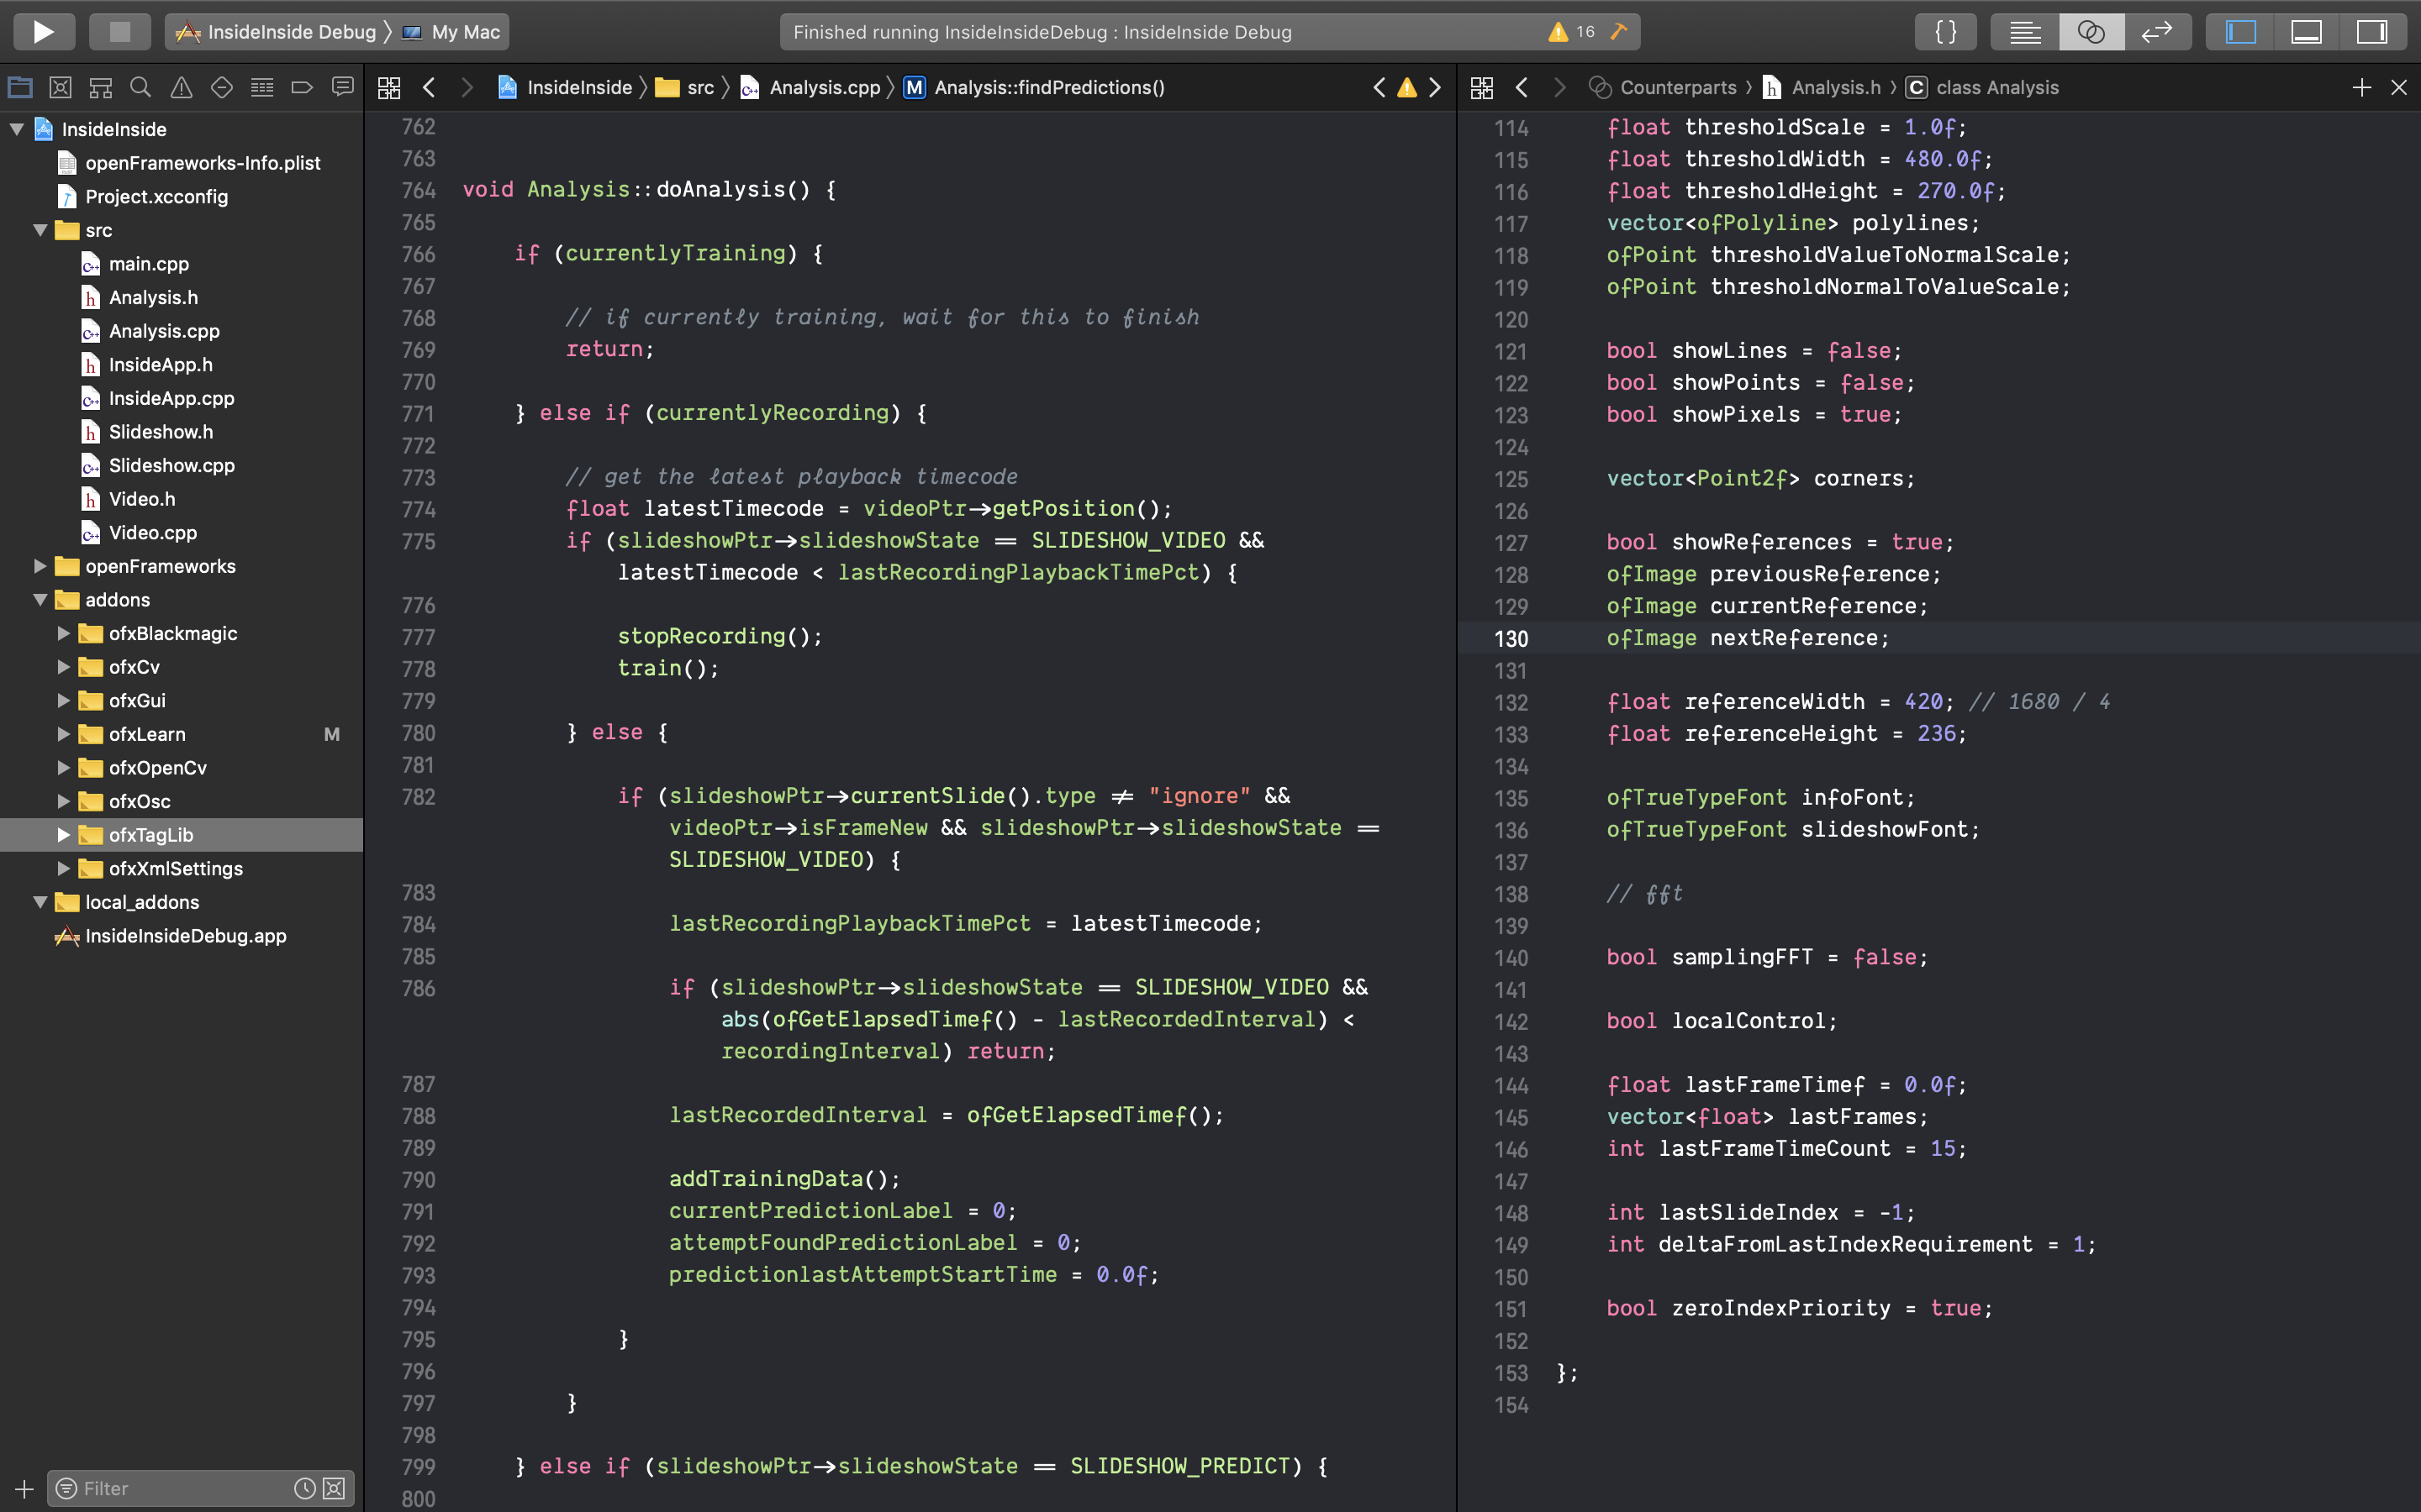The image size is (2421, 1512).
Task: Open the Report navigator speech-bubble icon
Action: (342, 88)
